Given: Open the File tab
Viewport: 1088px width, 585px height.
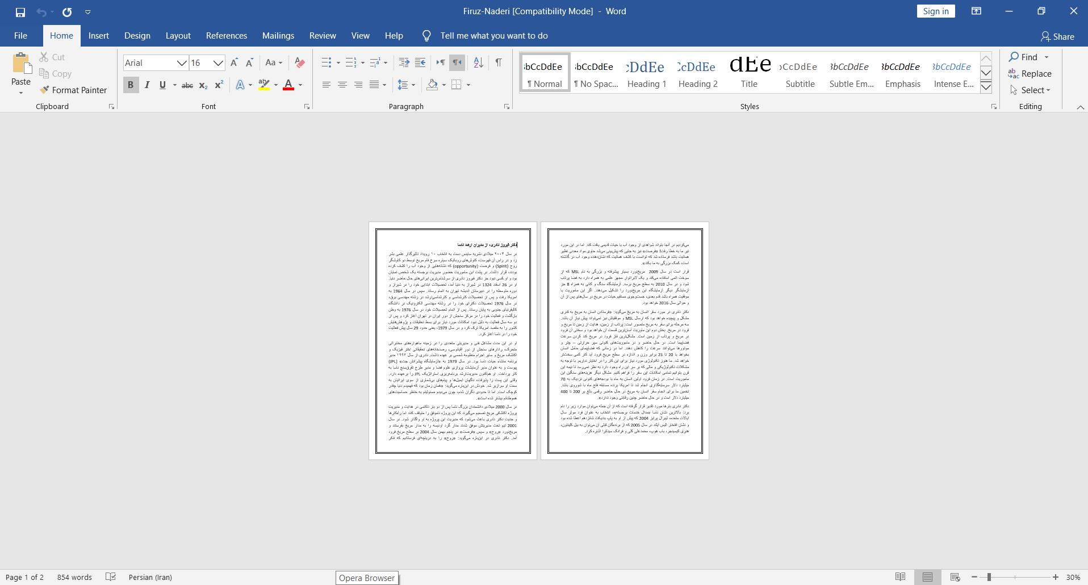Looking at the screenshot, I should point(20,35).
